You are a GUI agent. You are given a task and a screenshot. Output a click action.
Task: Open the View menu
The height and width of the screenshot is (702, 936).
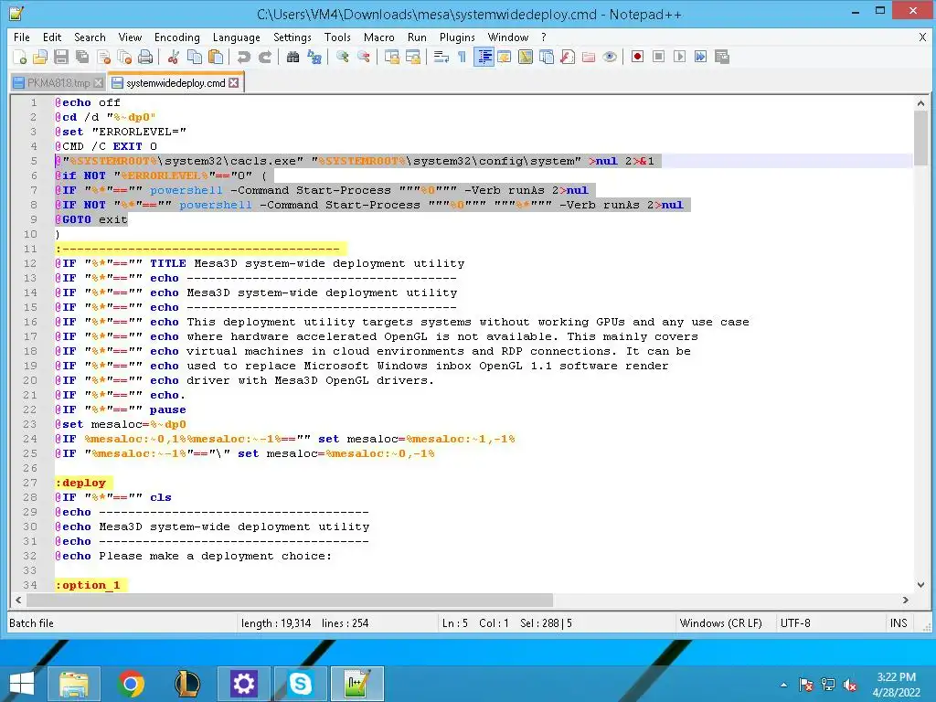(130, 37)
